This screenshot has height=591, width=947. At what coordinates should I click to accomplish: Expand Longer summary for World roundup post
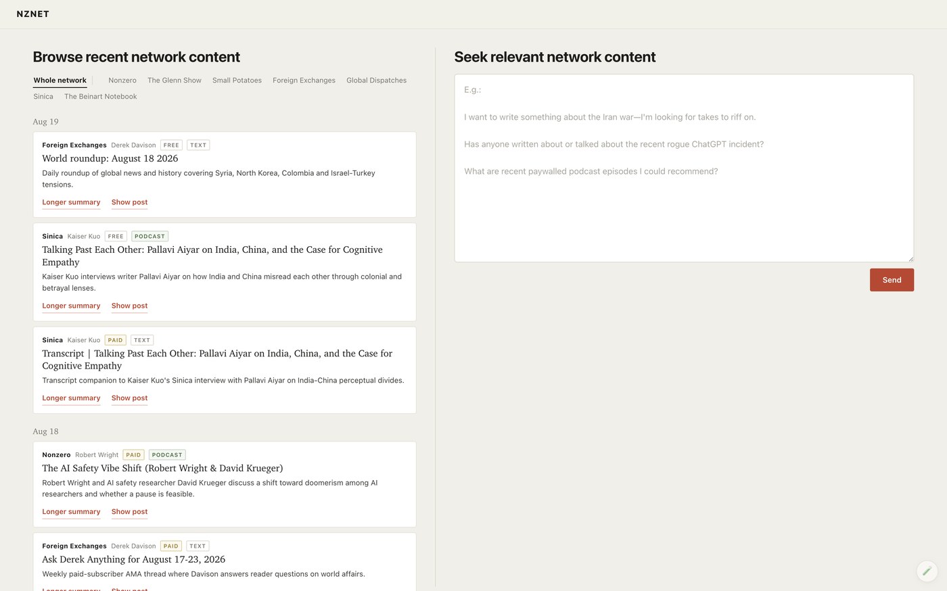pos(71,202)
